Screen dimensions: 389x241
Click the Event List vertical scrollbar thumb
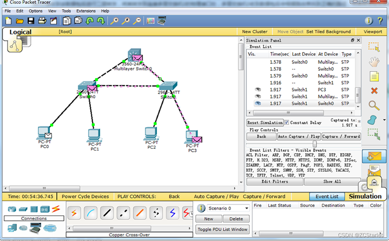coord(358,95)
